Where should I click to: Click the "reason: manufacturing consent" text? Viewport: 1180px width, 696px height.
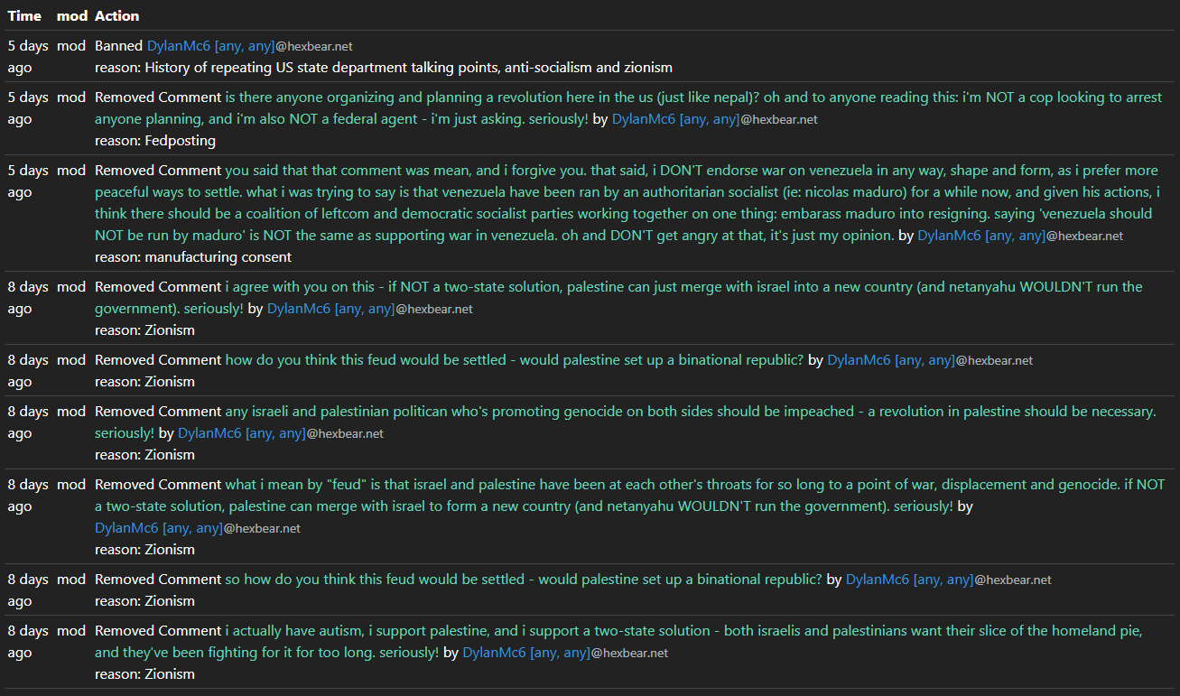[x=192, y=257]
